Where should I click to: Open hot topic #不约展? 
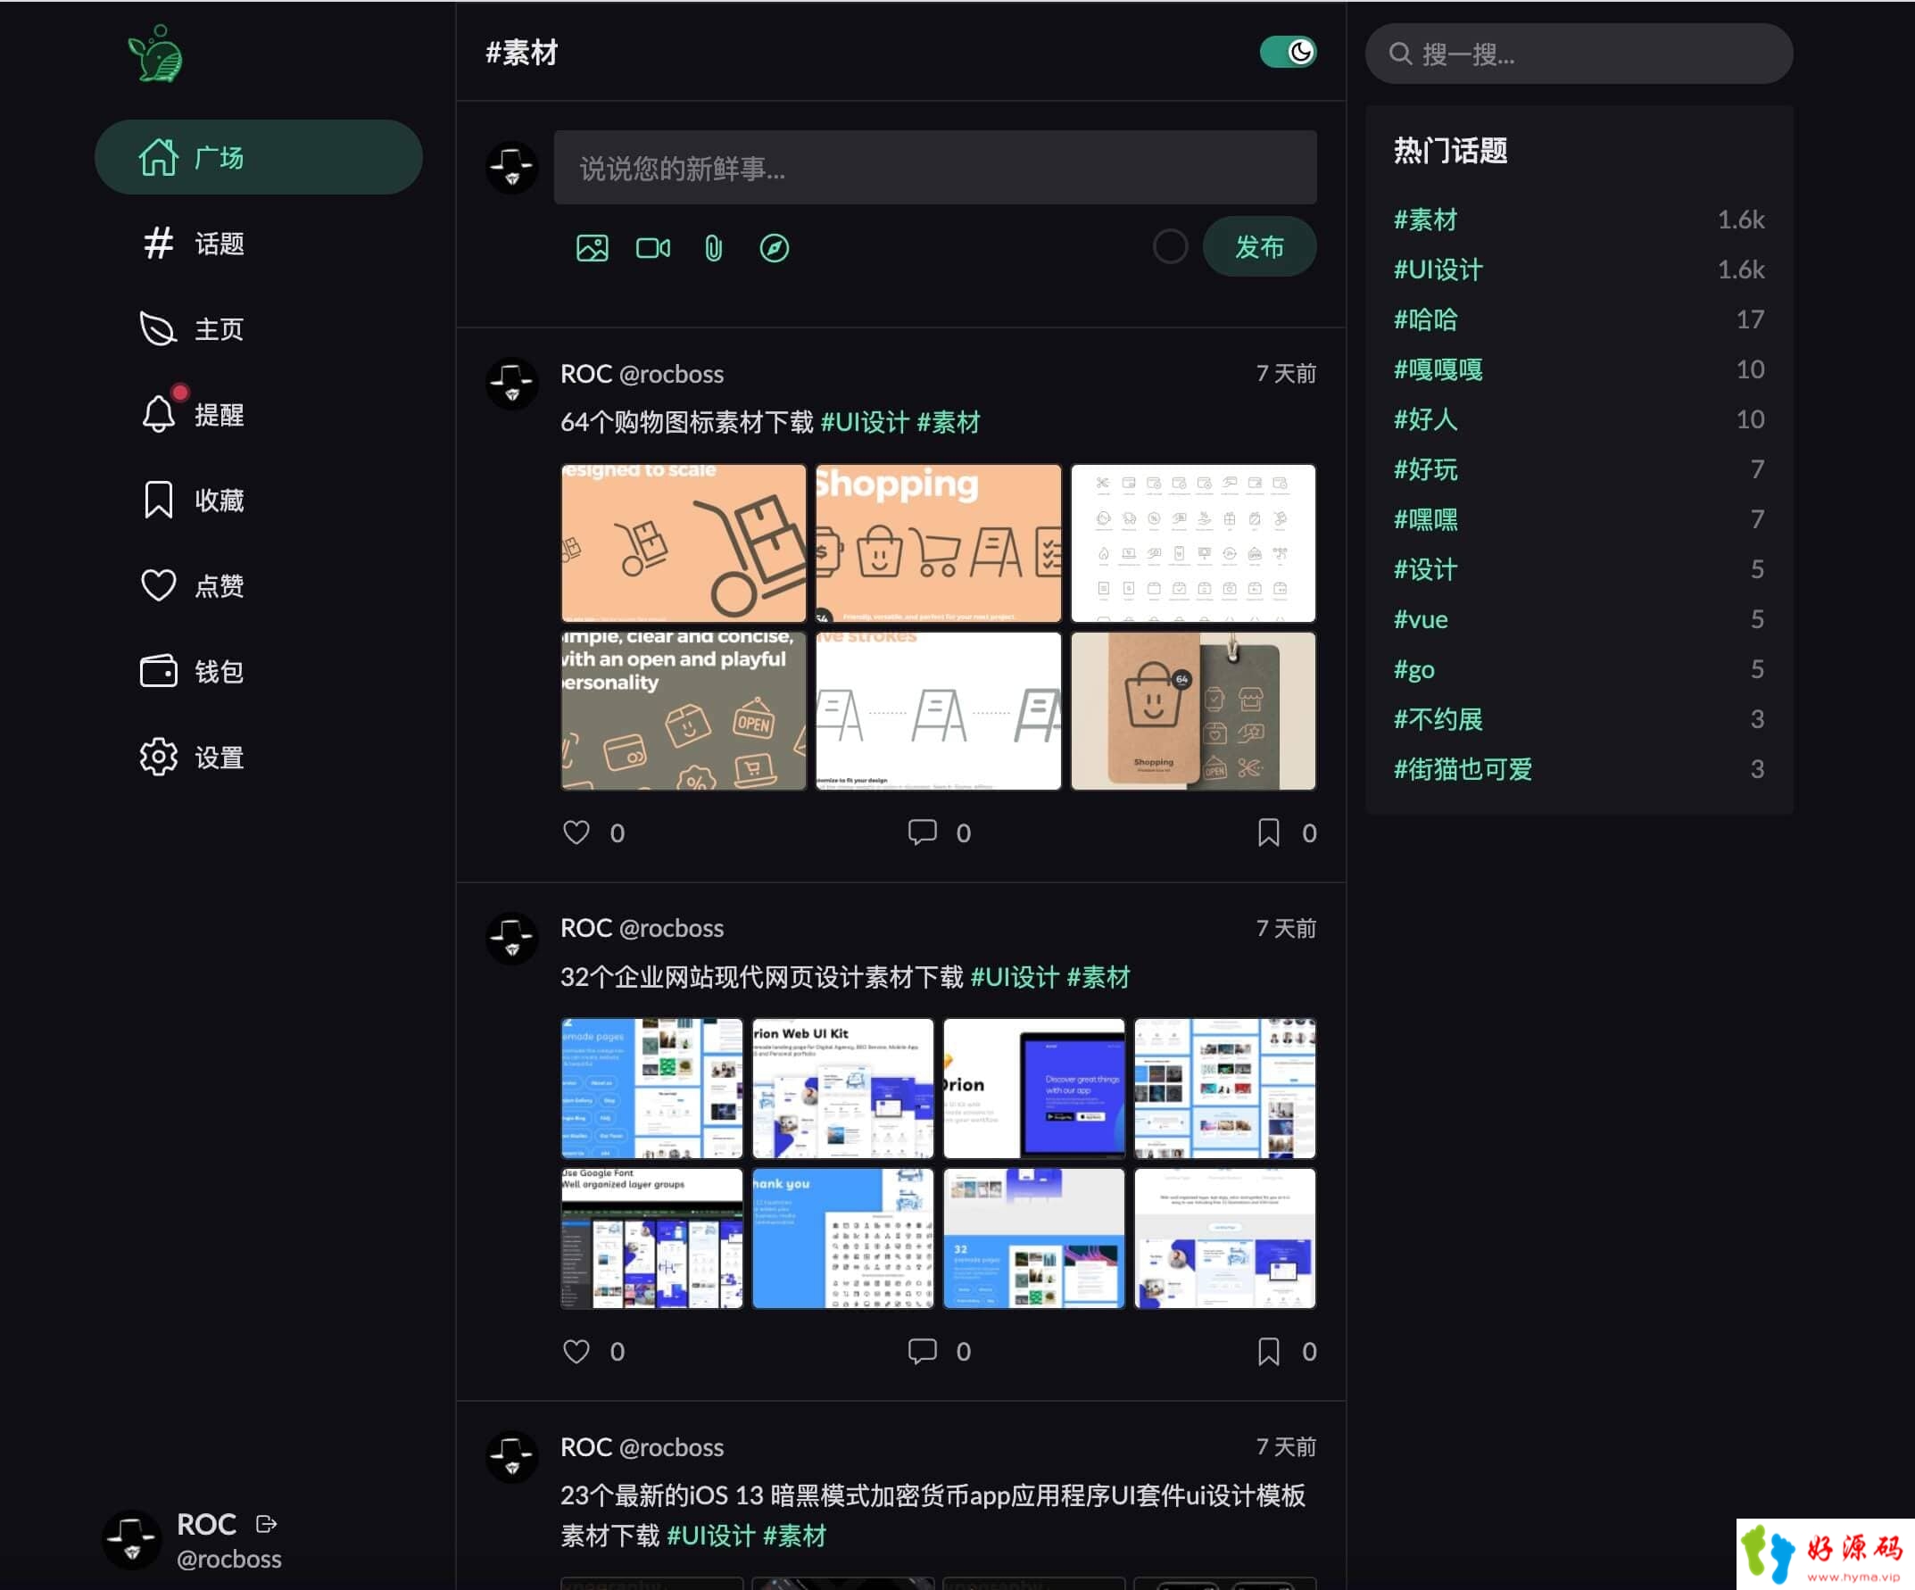point(1438,718)
